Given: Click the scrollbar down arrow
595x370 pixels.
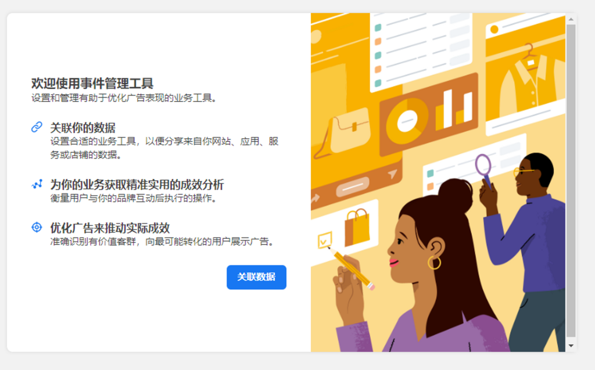Looking at the screenshot, I should click(x=571, y=346).
